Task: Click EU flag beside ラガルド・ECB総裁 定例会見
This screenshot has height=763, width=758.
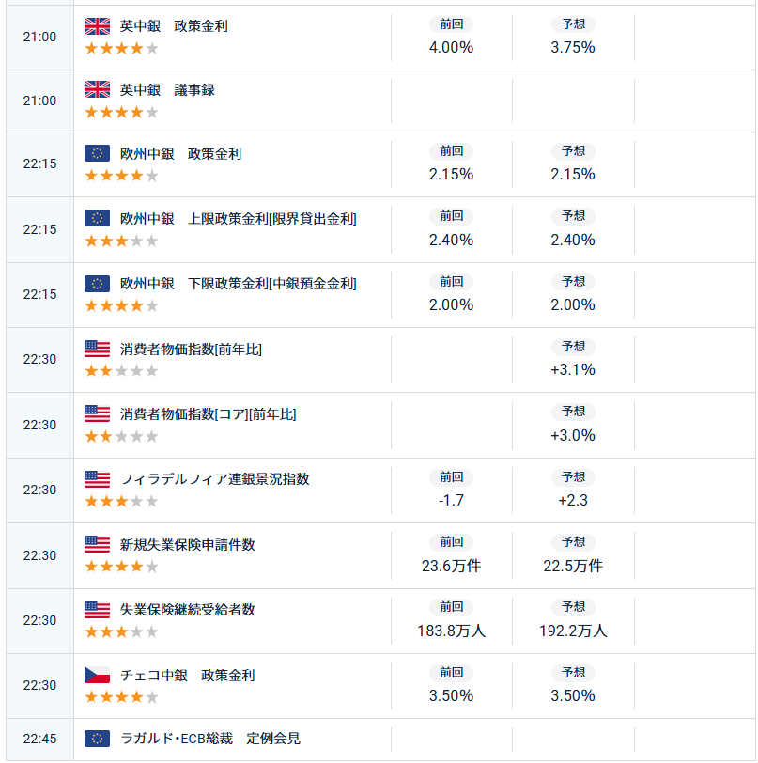Action: (x=97, y=739)
